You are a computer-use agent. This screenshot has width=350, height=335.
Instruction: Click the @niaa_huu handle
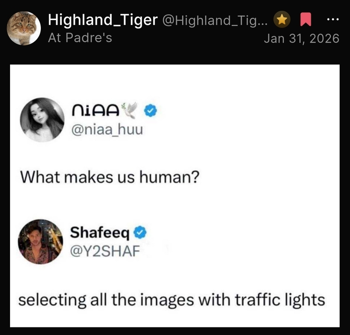107,129
